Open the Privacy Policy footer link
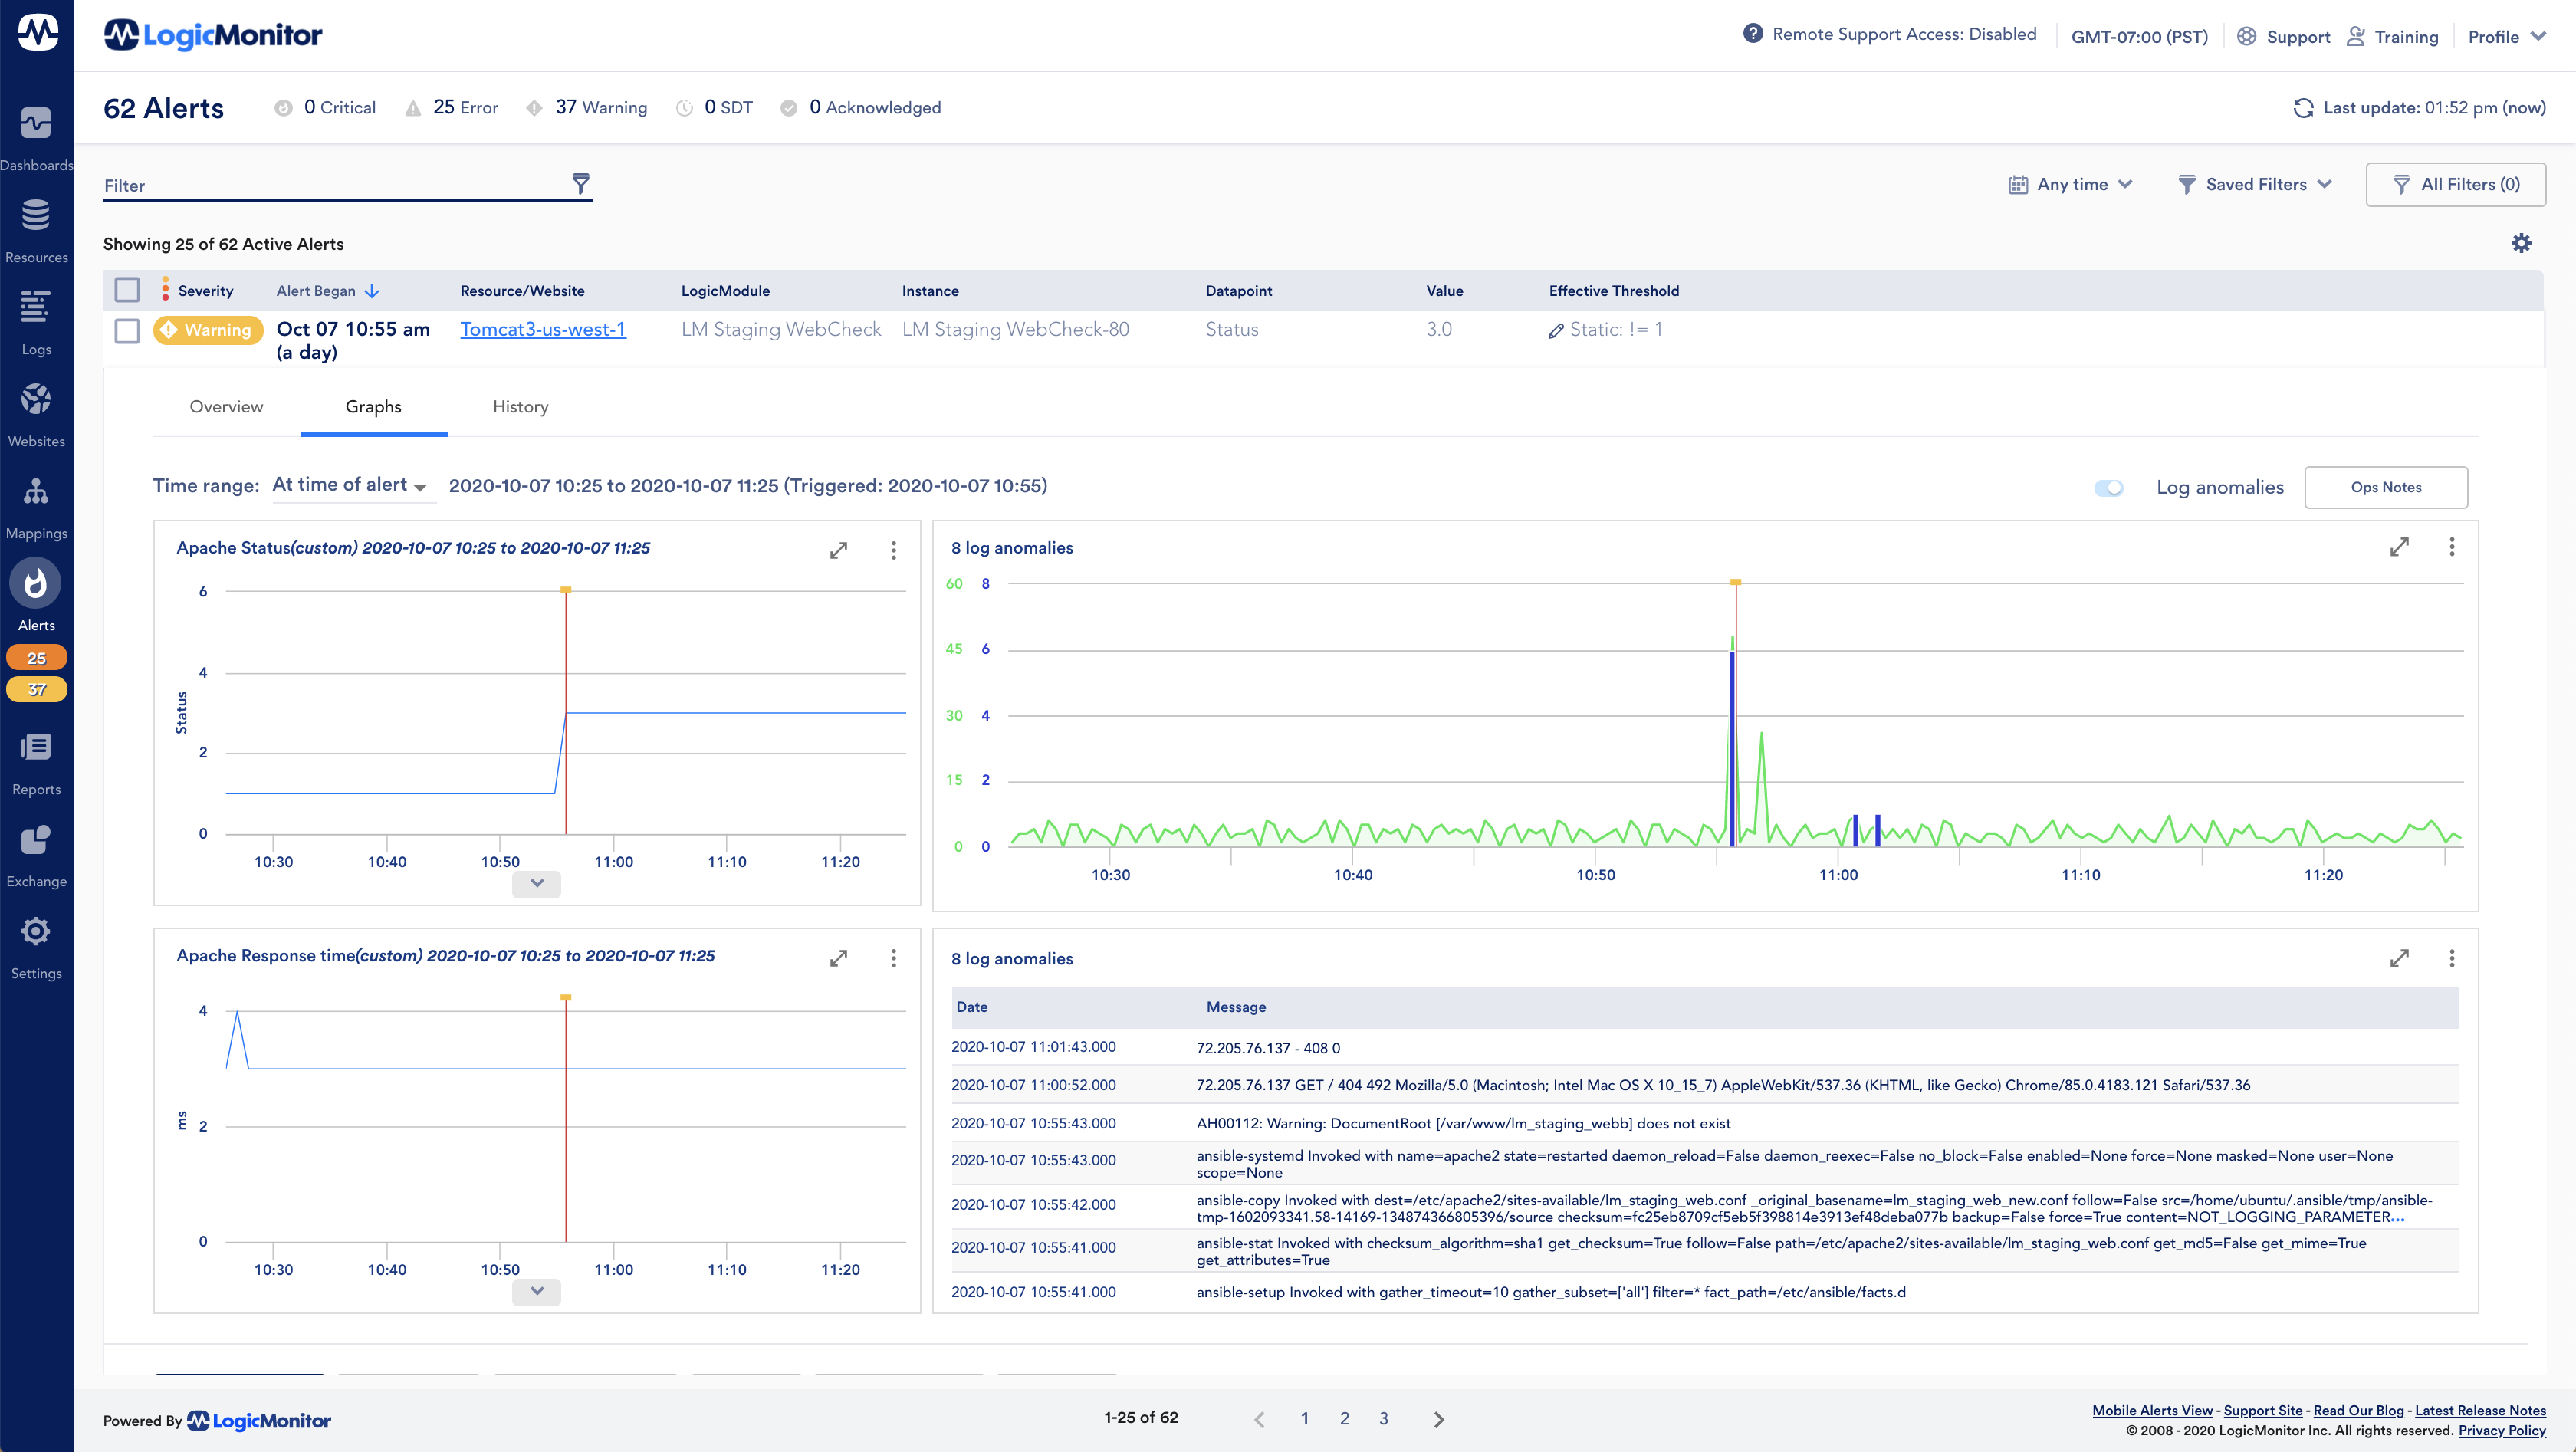The height and width of the screenshot is (1452, 2576). 2502,1430
